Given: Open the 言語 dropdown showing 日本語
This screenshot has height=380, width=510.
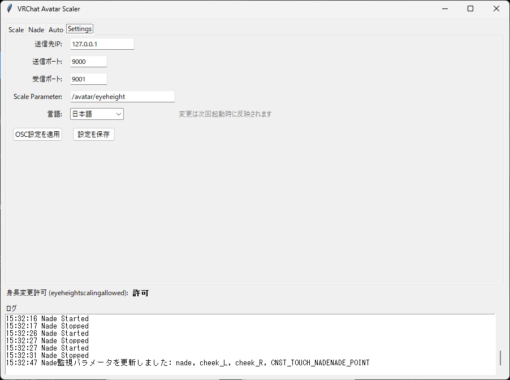Looking at the screenshot, I should click(97, 114).
